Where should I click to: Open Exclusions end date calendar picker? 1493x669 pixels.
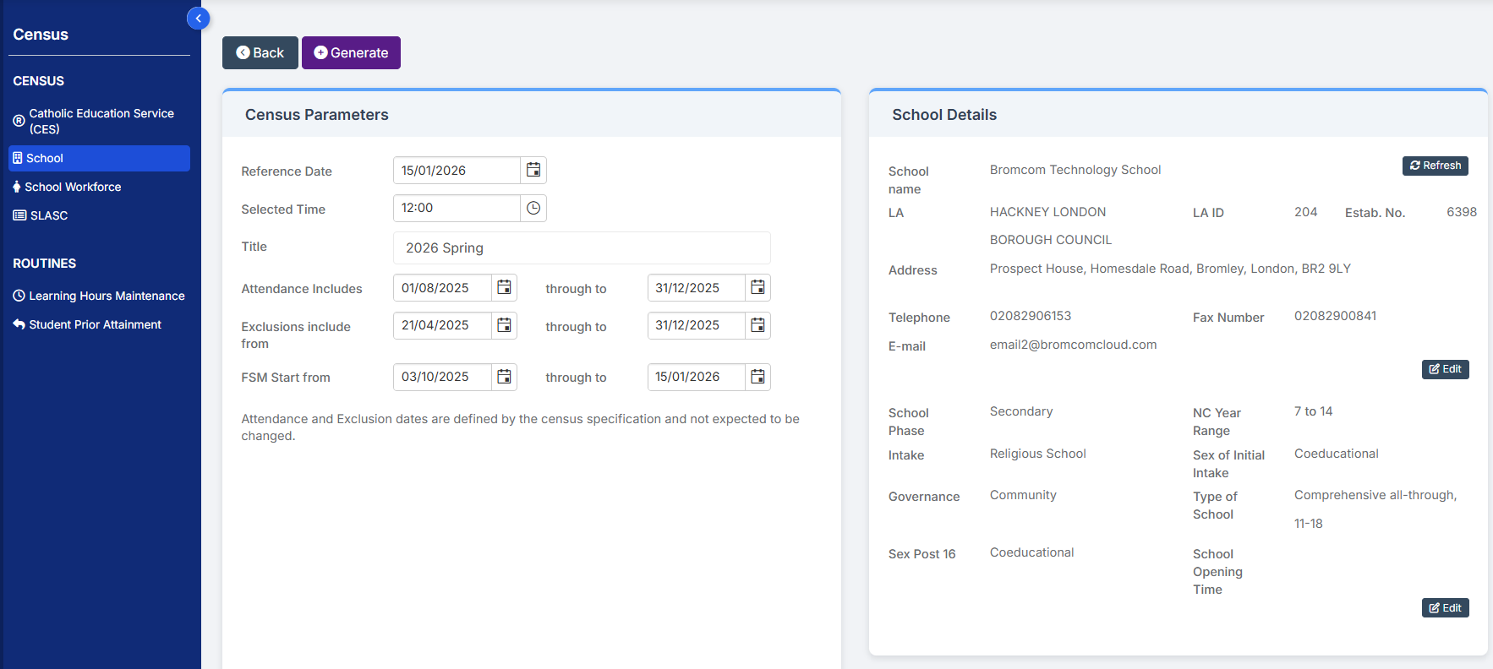pos(757,325)
